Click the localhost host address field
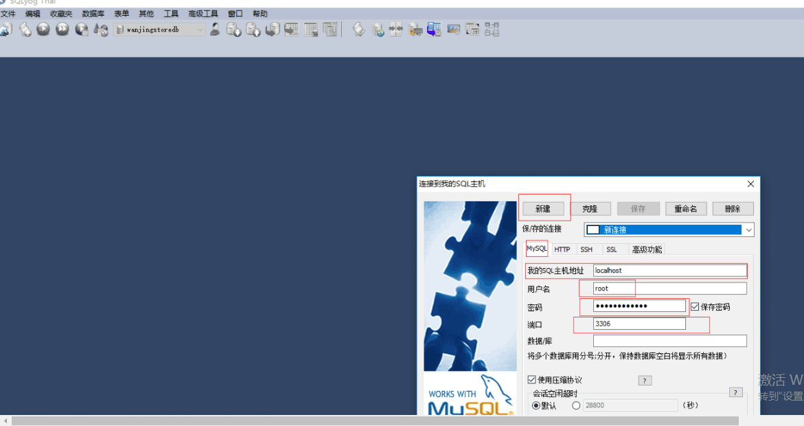Image resolution: width=804 pixels, height=426 pixels. 669,271
